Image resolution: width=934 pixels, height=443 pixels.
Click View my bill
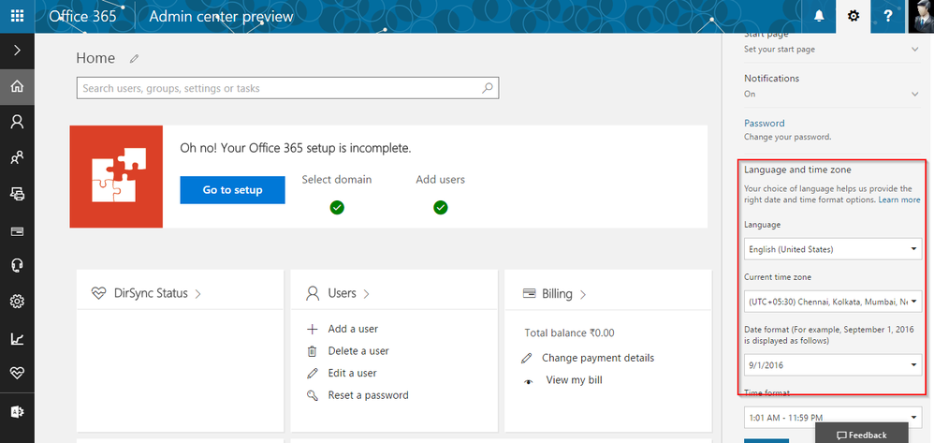tap(575, 380)
